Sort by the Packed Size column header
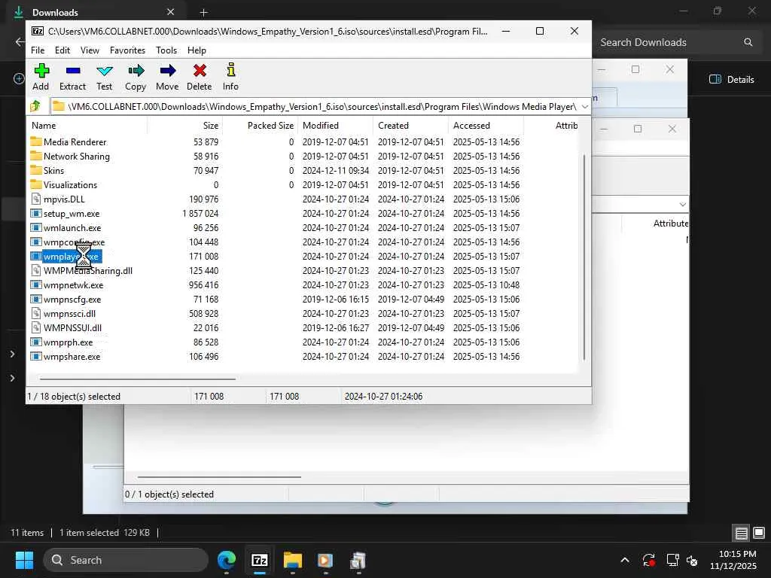 [260, 126]
